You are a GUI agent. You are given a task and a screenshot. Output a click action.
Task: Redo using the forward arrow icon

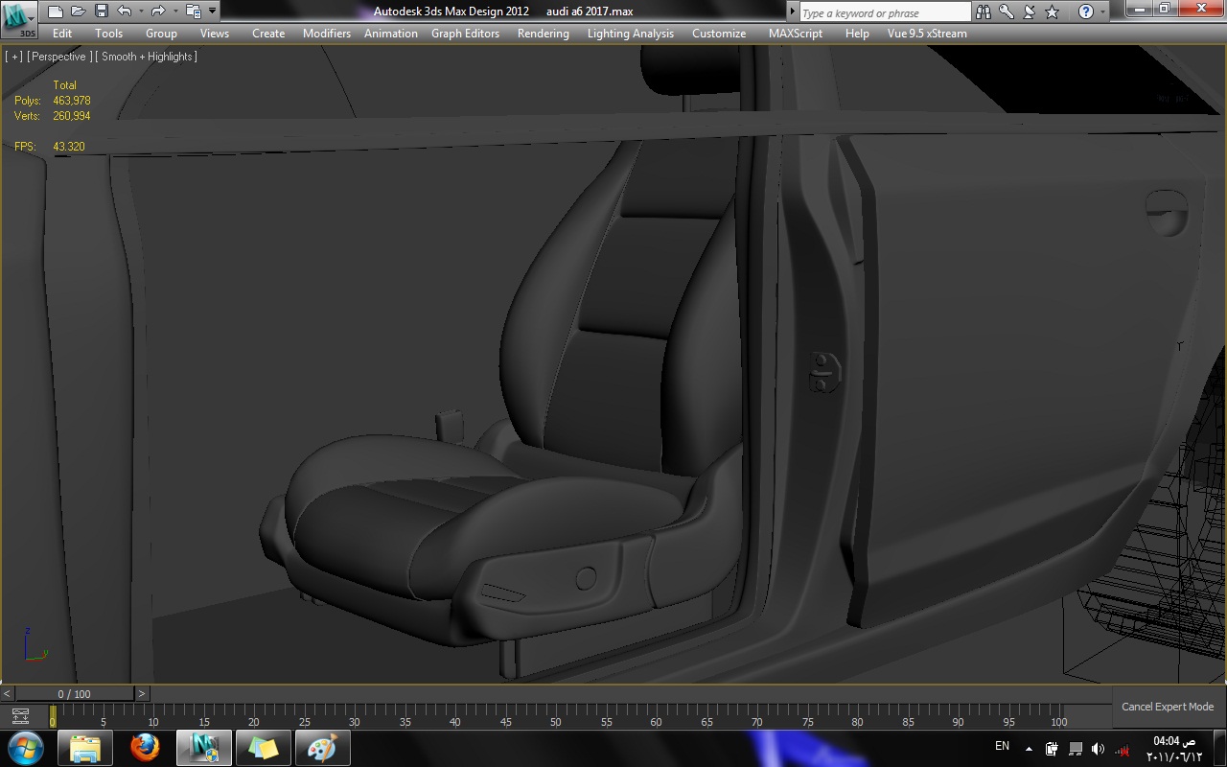158,12
